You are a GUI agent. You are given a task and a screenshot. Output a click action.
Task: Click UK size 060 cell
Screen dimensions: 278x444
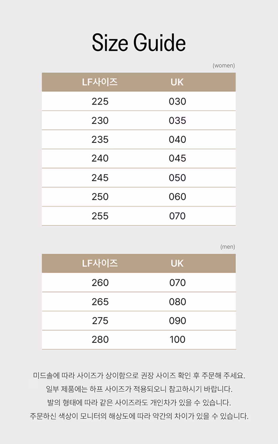pos(177,197)
